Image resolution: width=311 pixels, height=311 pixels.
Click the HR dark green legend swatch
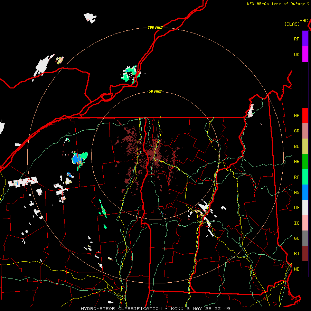[305, 162]
